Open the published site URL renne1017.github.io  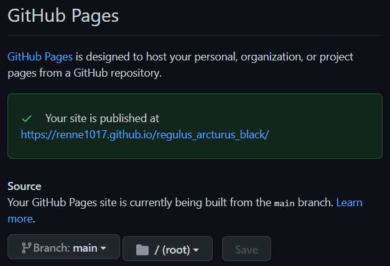pos(145,135)
